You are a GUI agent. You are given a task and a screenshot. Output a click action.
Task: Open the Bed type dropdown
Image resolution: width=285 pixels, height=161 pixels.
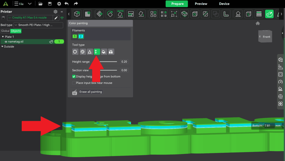(x=38, y=25)
